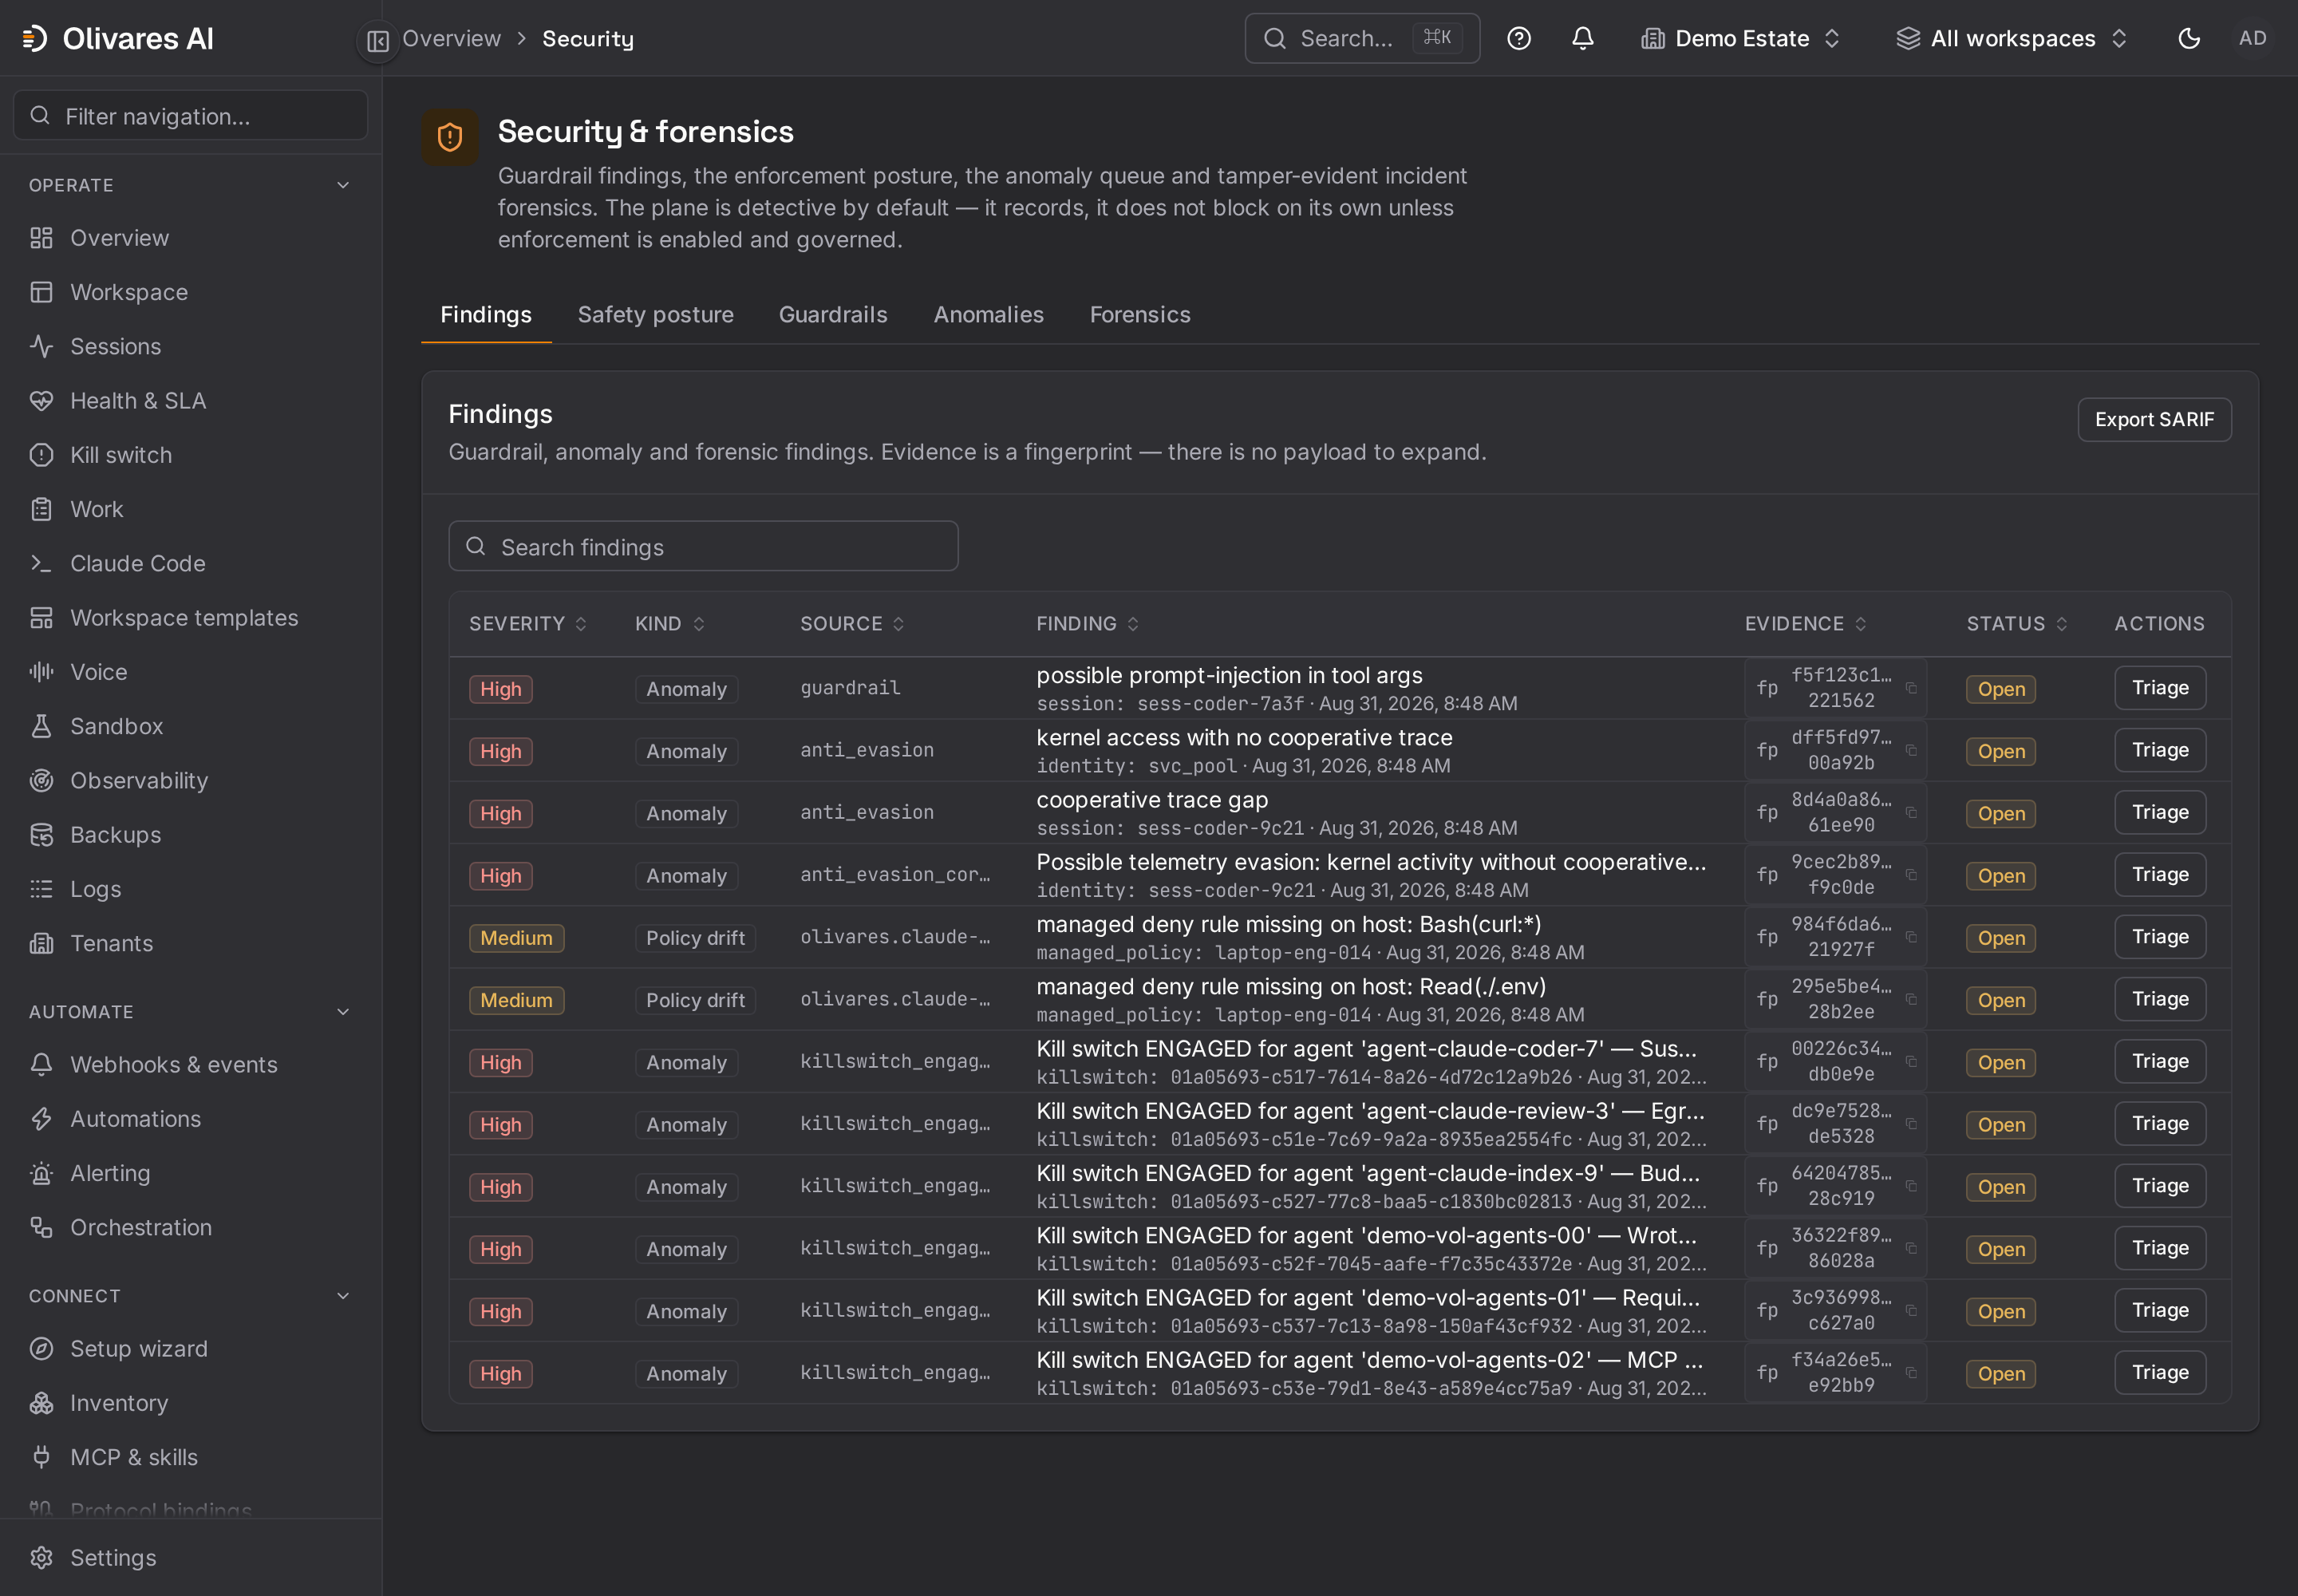
Task: Open Workspace templates
Action: point(190,618)
